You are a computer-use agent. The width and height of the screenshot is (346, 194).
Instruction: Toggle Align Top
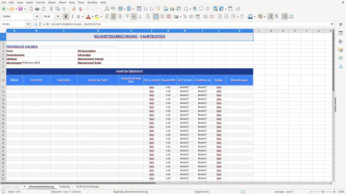click(127, 17)
